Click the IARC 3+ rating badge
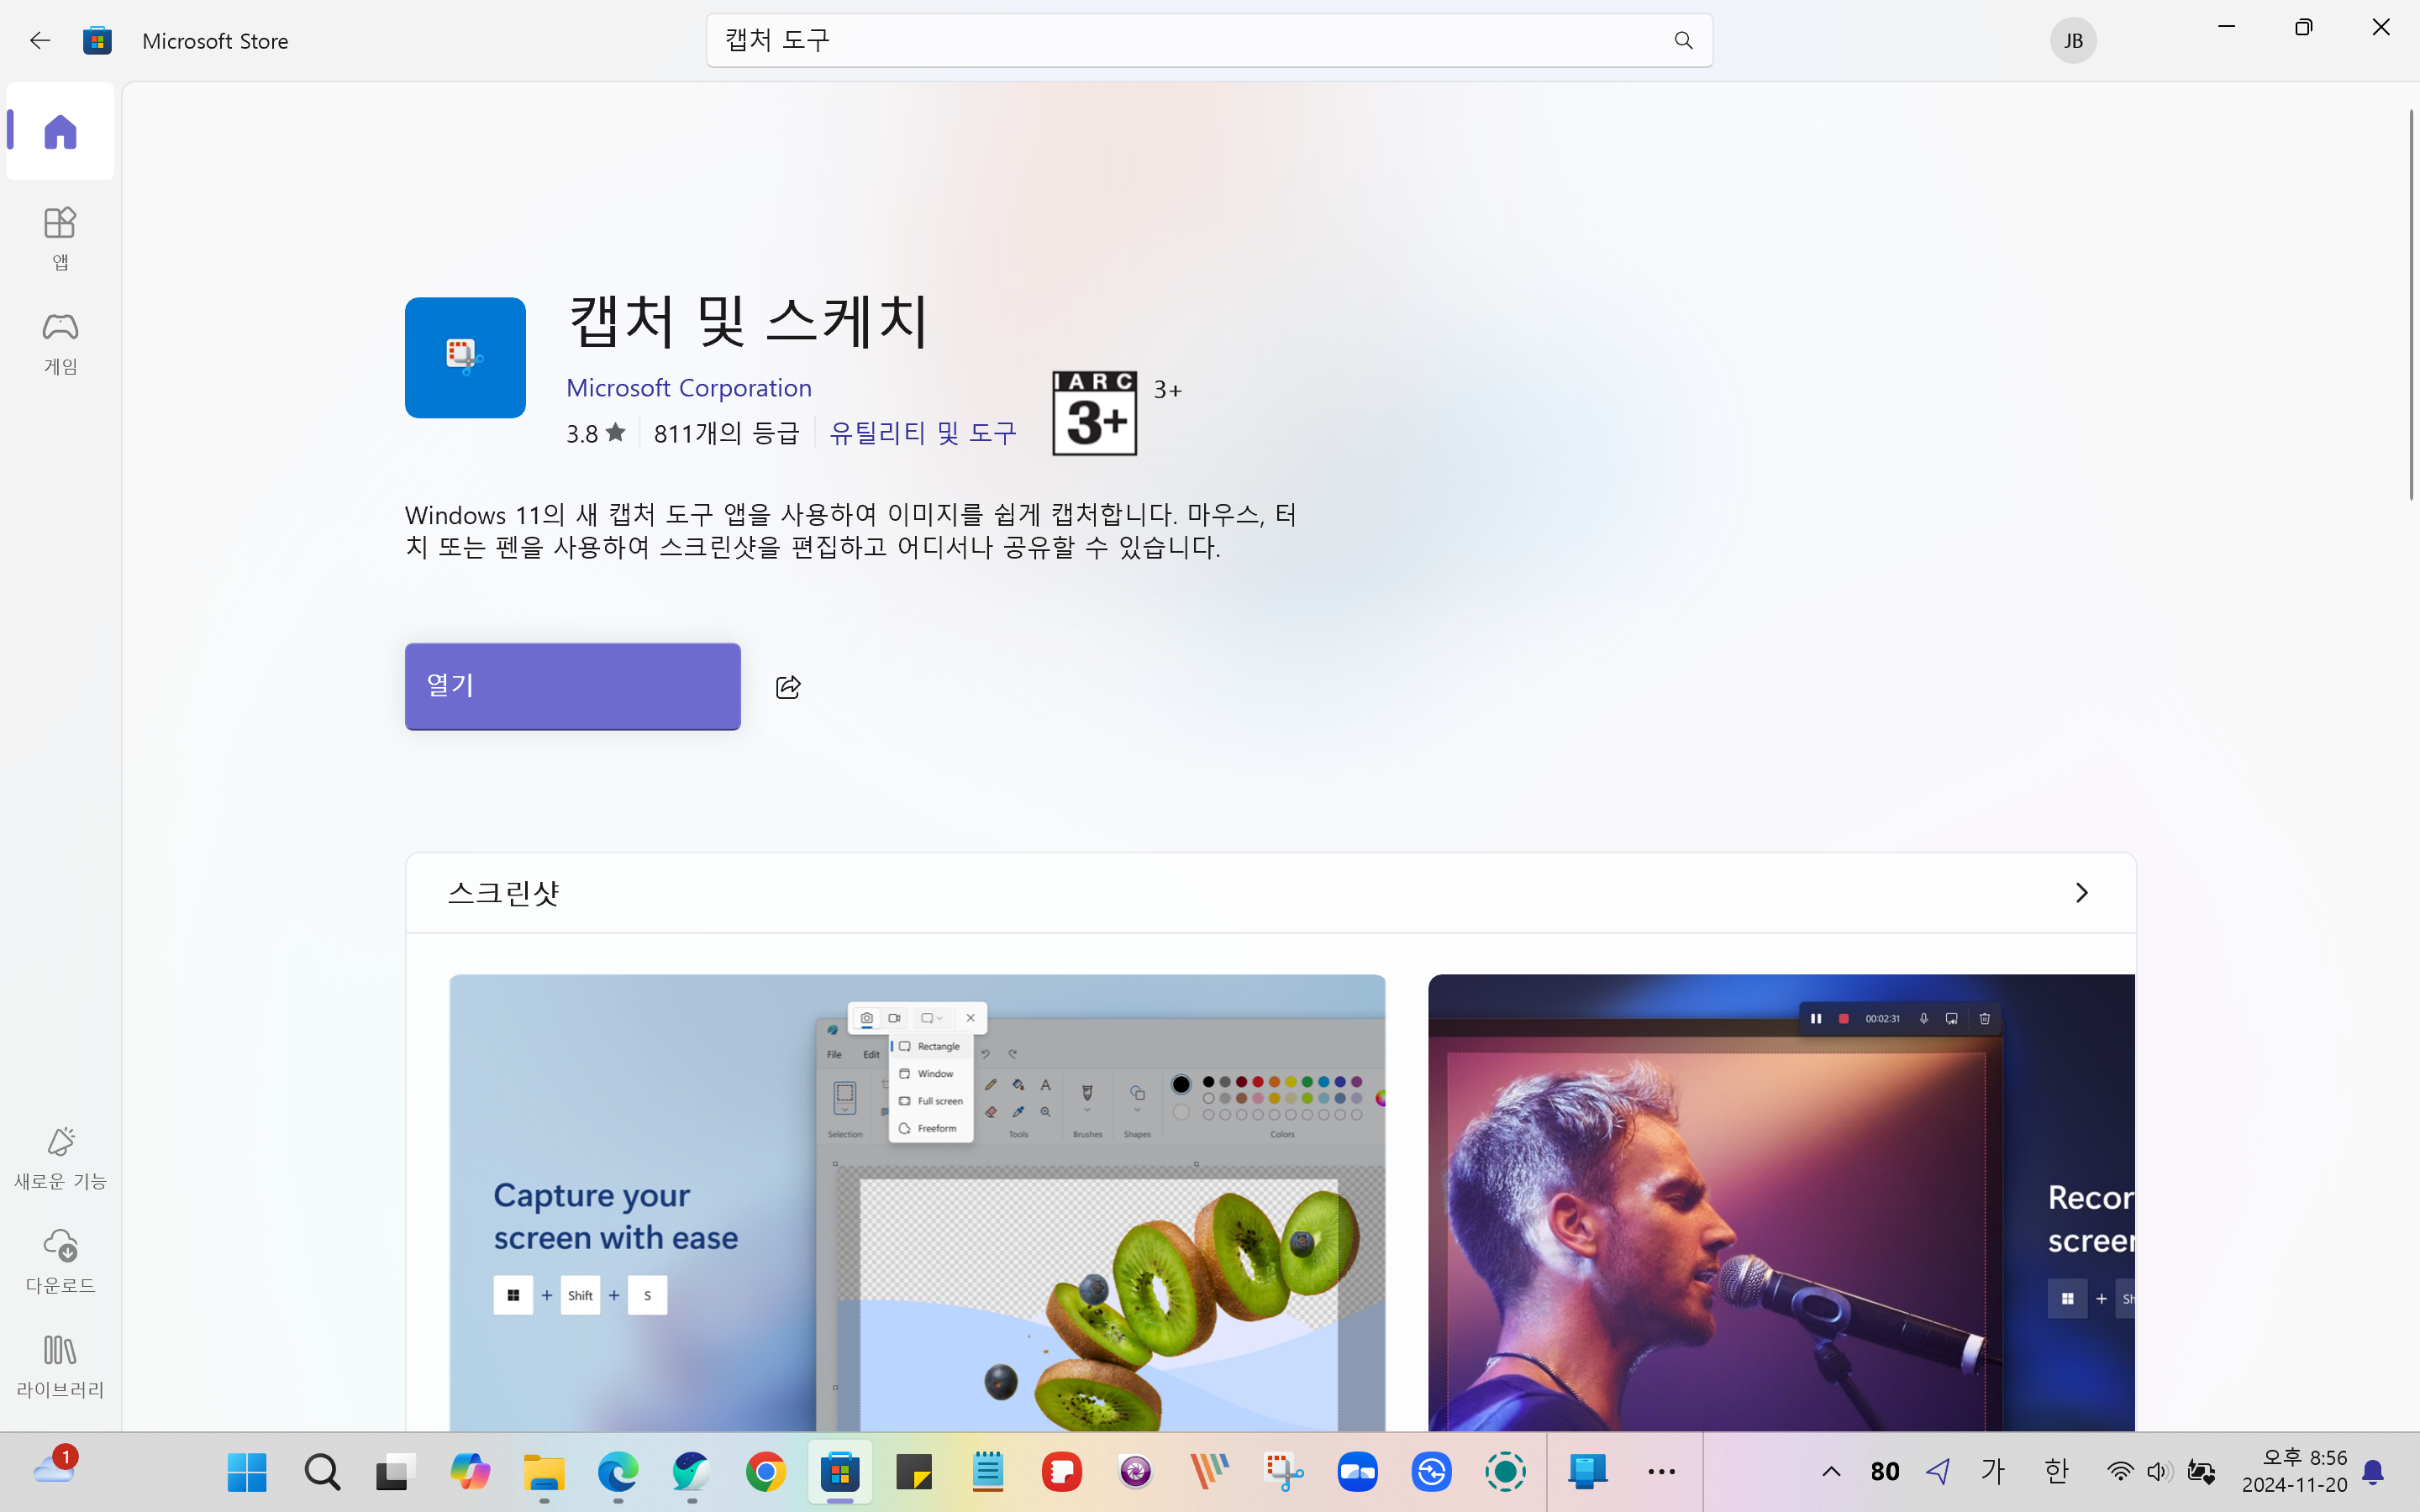Viewport: 2420px width, 1512px height. (1094, 413)
